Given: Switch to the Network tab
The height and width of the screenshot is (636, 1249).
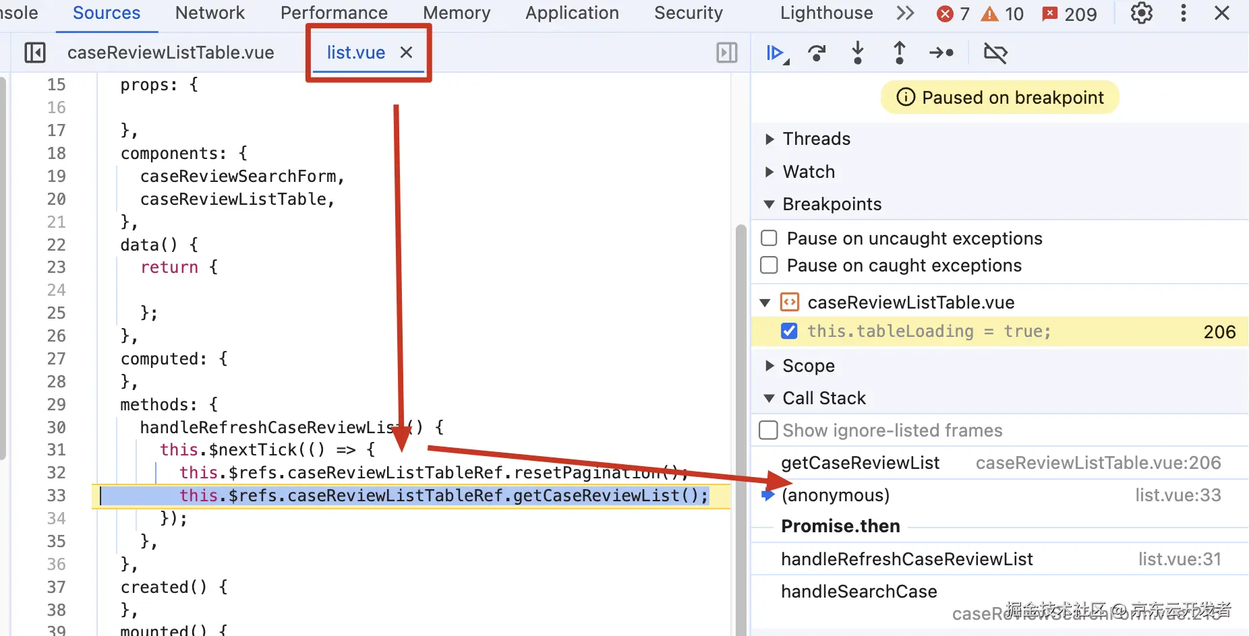Looking at the screenshot, I should coord(210,13).
